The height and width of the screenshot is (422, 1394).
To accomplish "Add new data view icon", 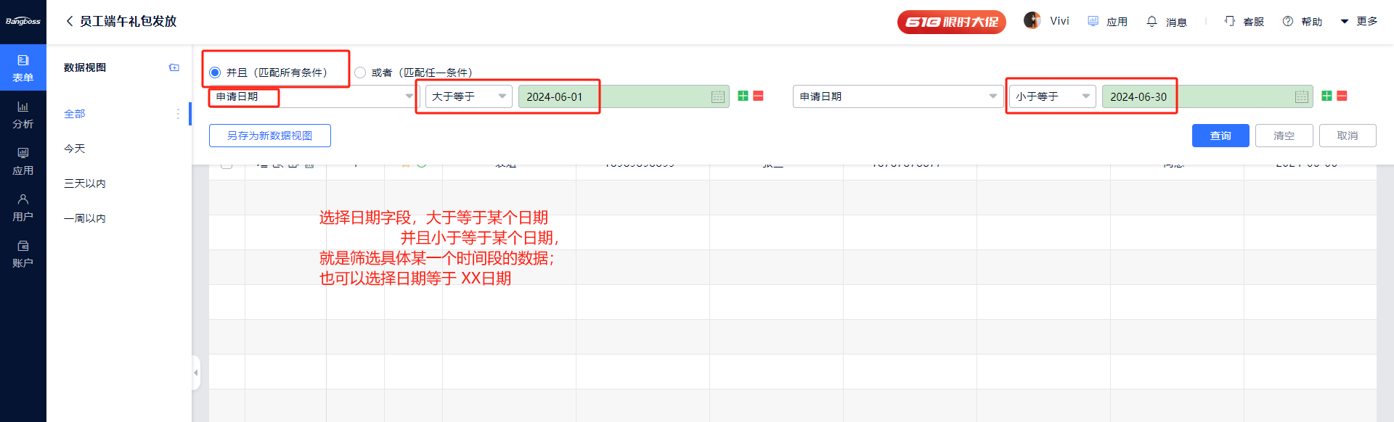I will coord(174,67).
